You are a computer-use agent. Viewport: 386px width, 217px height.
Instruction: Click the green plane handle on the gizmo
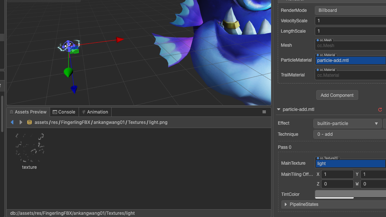click(75, 51)
